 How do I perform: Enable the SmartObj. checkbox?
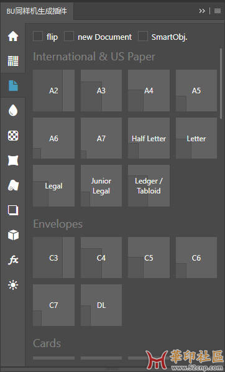[x=143, y=36]
